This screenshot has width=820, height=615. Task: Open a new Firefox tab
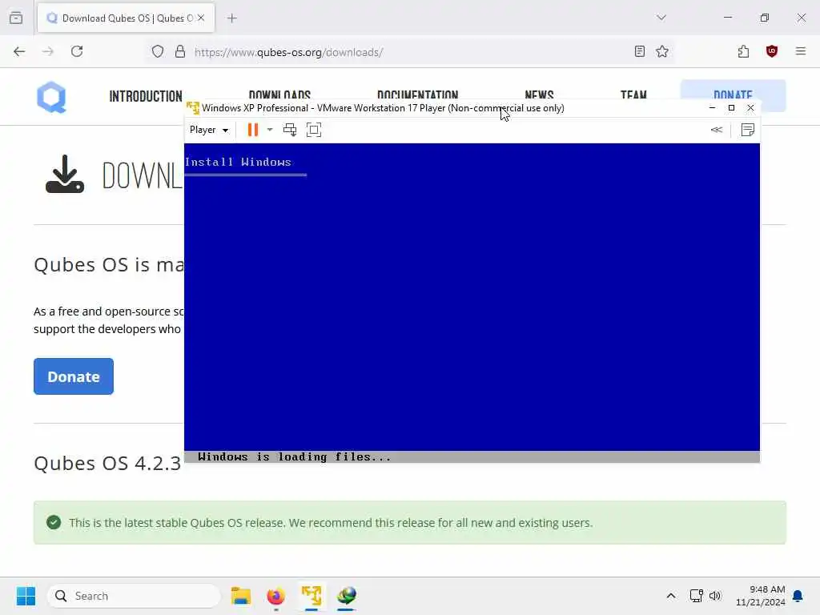[232, 18]
